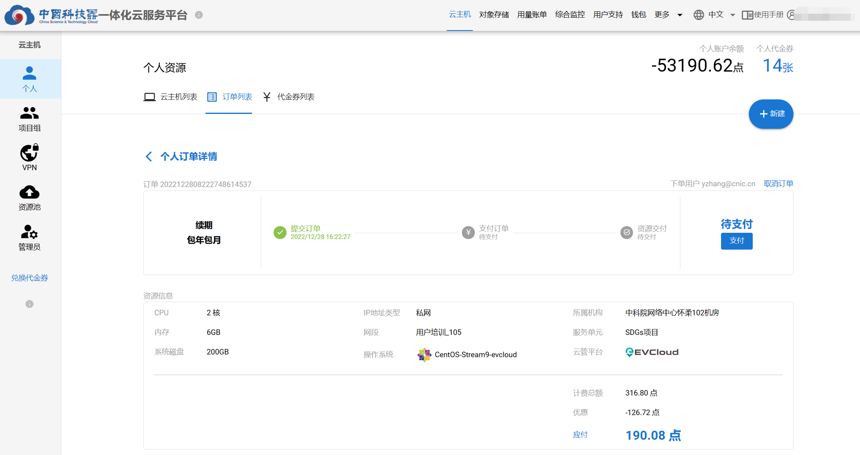
Task: Select the 钱包 top menu item
Action: click(638, 14)
